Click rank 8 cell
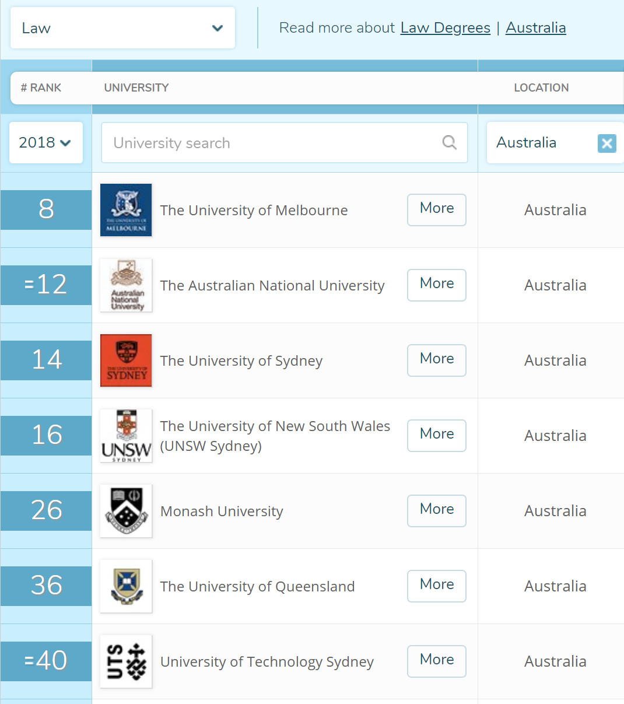 coord(46,209)
